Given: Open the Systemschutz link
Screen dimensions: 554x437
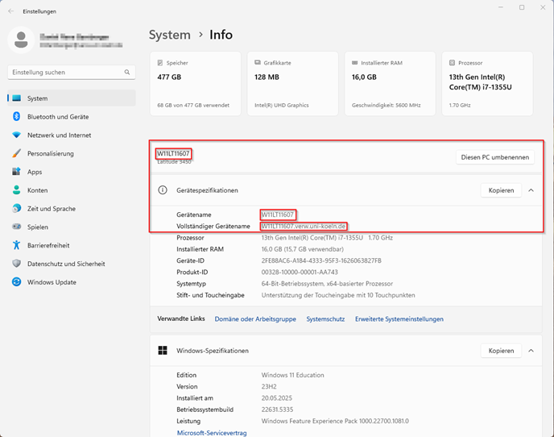Looking at the screenshot, I should pos(325,318).
